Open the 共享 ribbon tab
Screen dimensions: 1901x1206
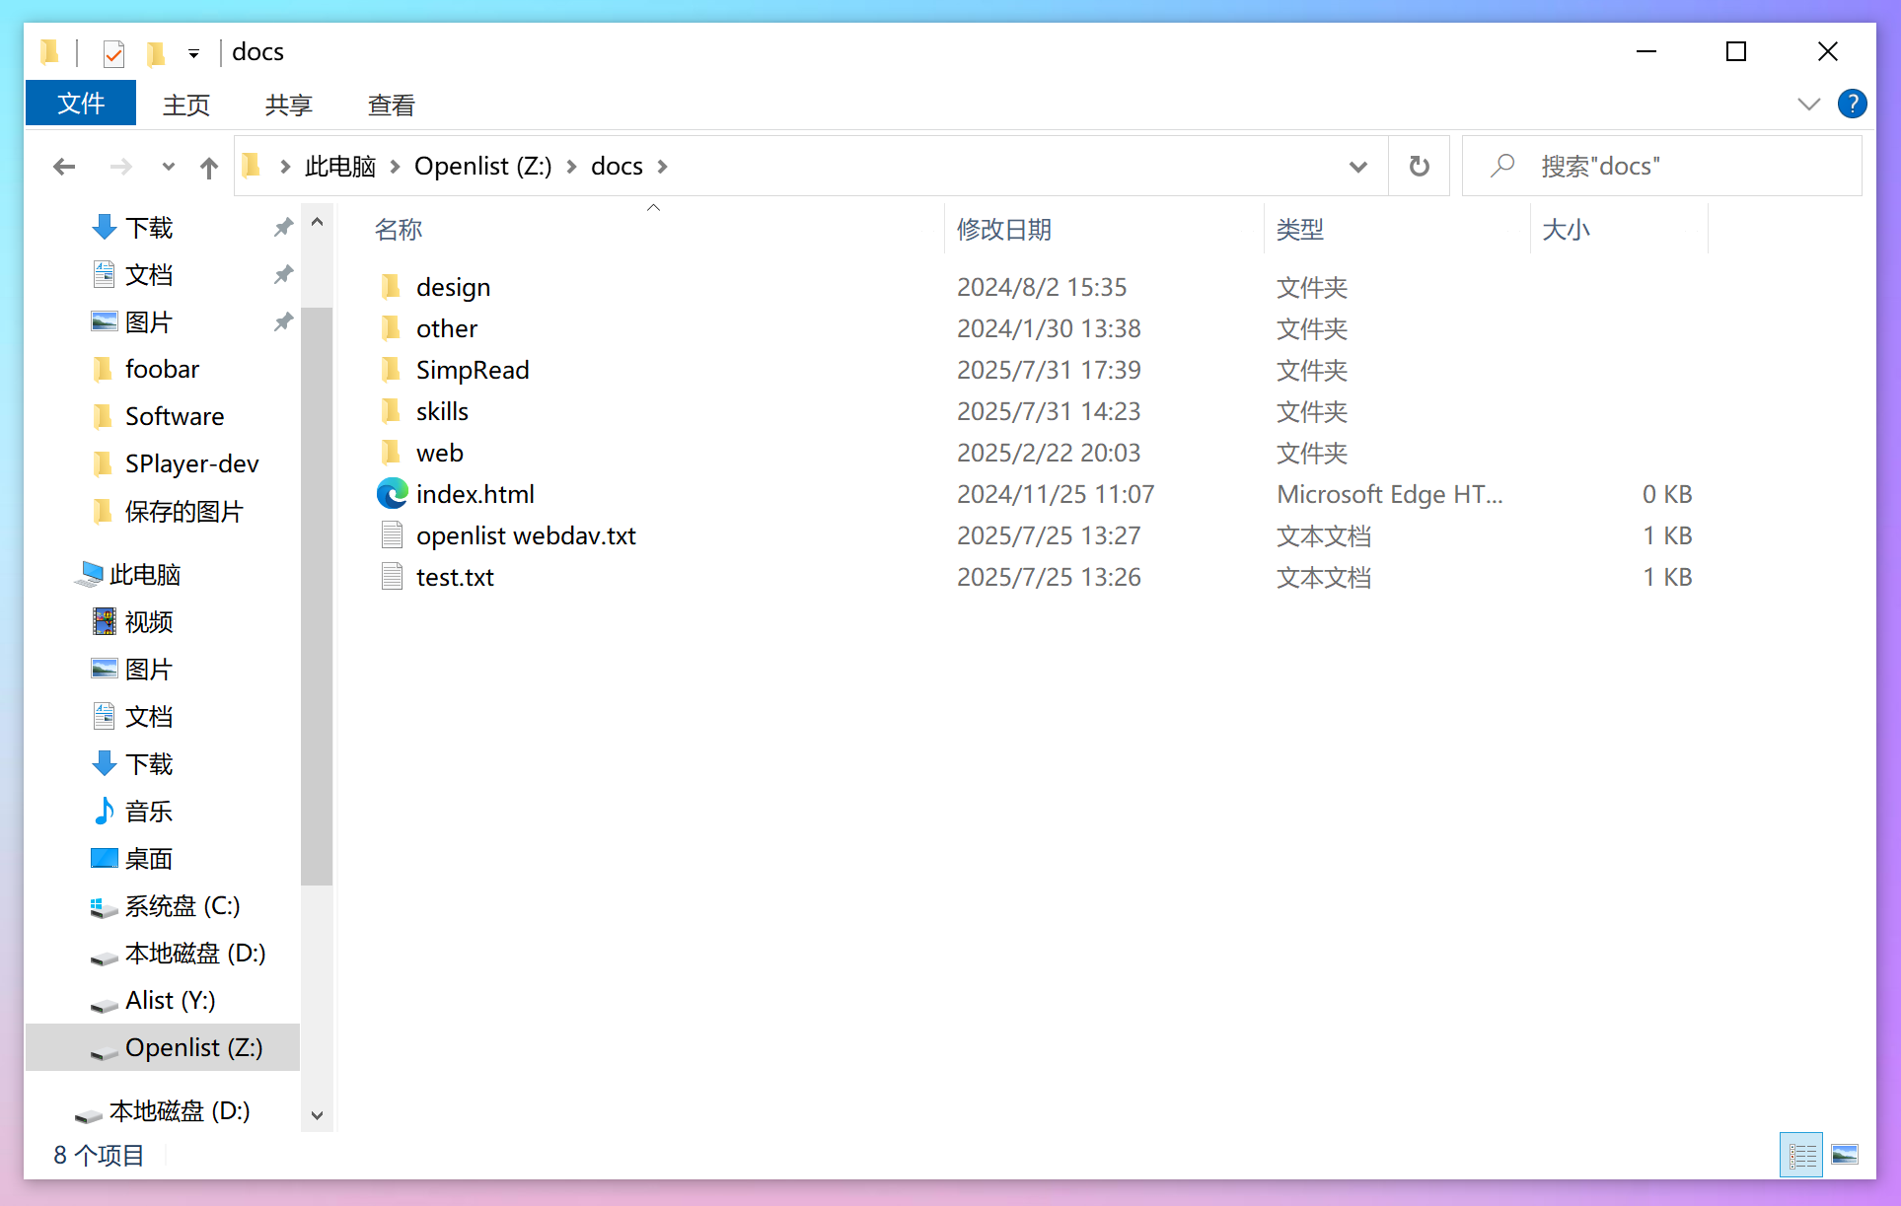(x=287, y=105)
